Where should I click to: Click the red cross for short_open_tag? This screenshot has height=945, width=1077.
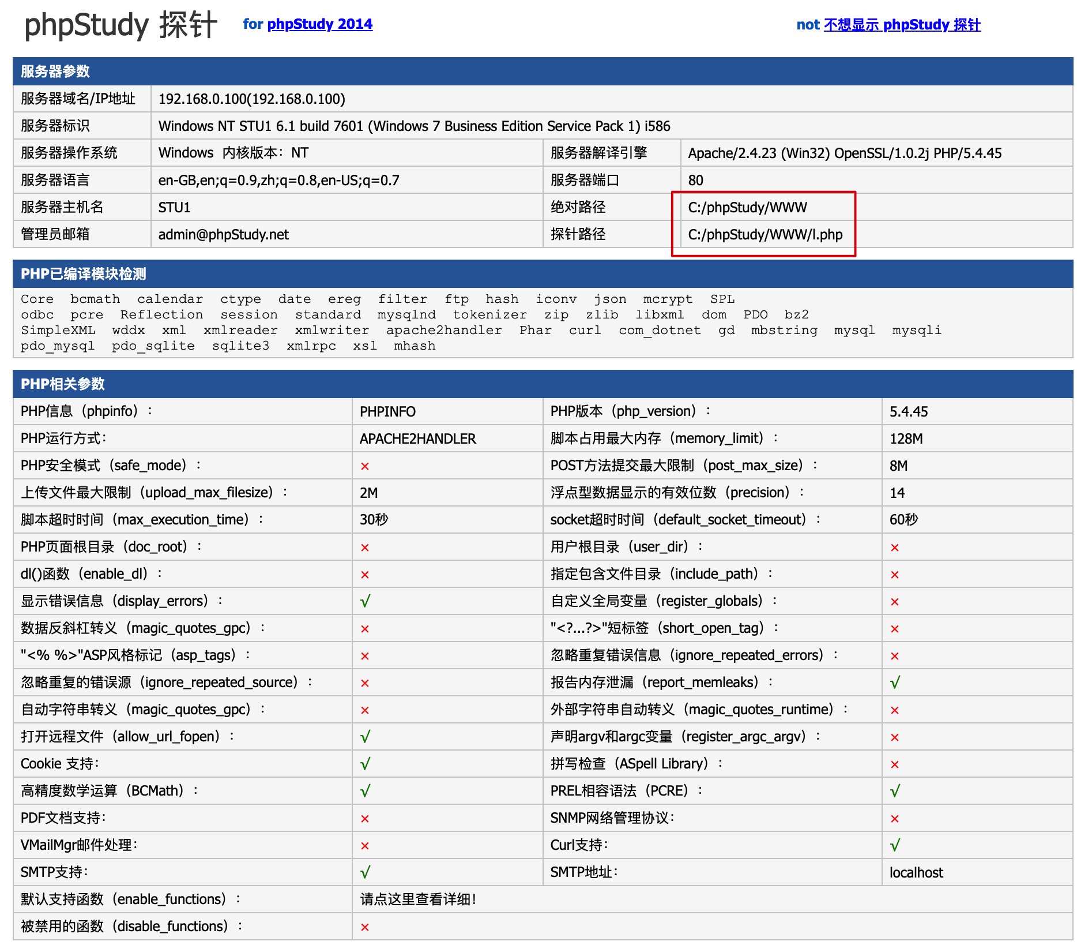[895, 629]
